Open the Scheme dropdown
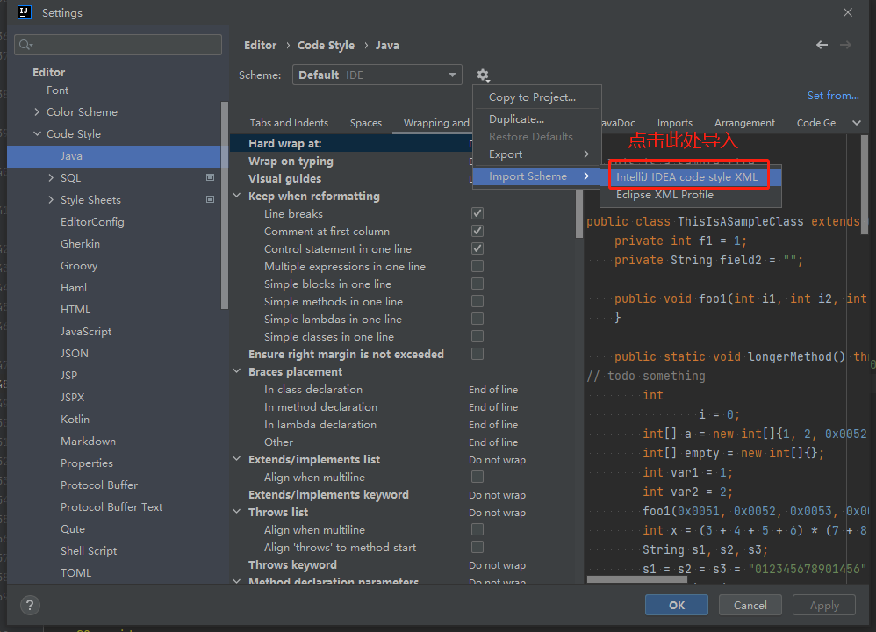Screen dimensions: 876x632 pos(377,75)
